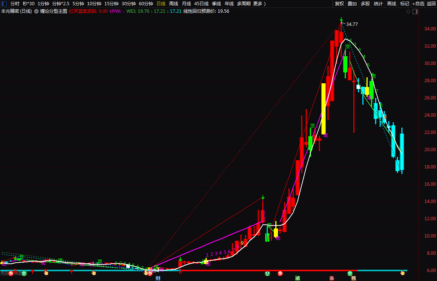Open the 复权 adjustment option
Viewport: 437px width, 281px height.
pyautogui.click(x=339, y=4)
